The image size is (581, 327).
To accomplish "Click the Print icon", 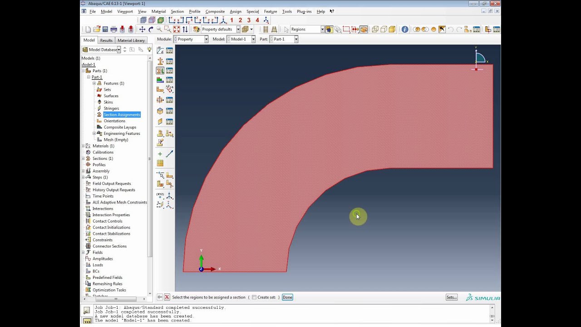I will click(x=113, y=30).
